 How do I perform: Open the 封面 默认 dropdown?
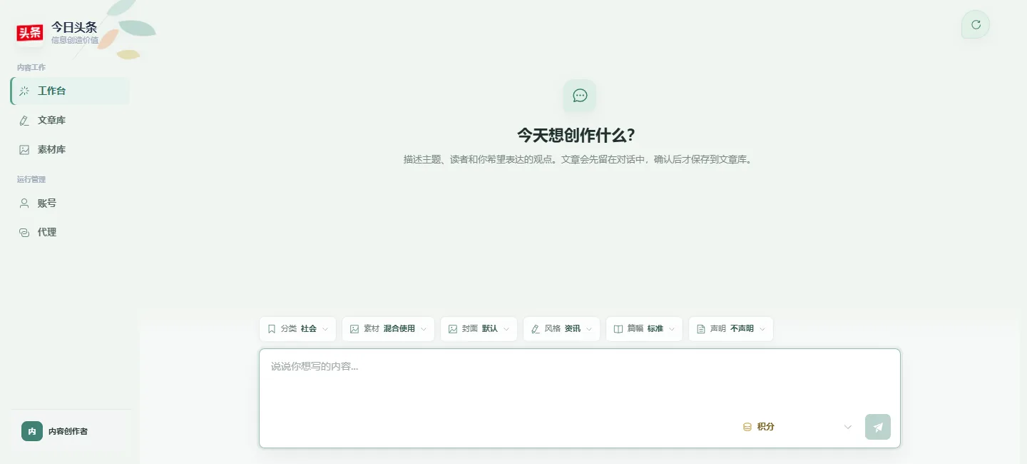click(479, 329)
